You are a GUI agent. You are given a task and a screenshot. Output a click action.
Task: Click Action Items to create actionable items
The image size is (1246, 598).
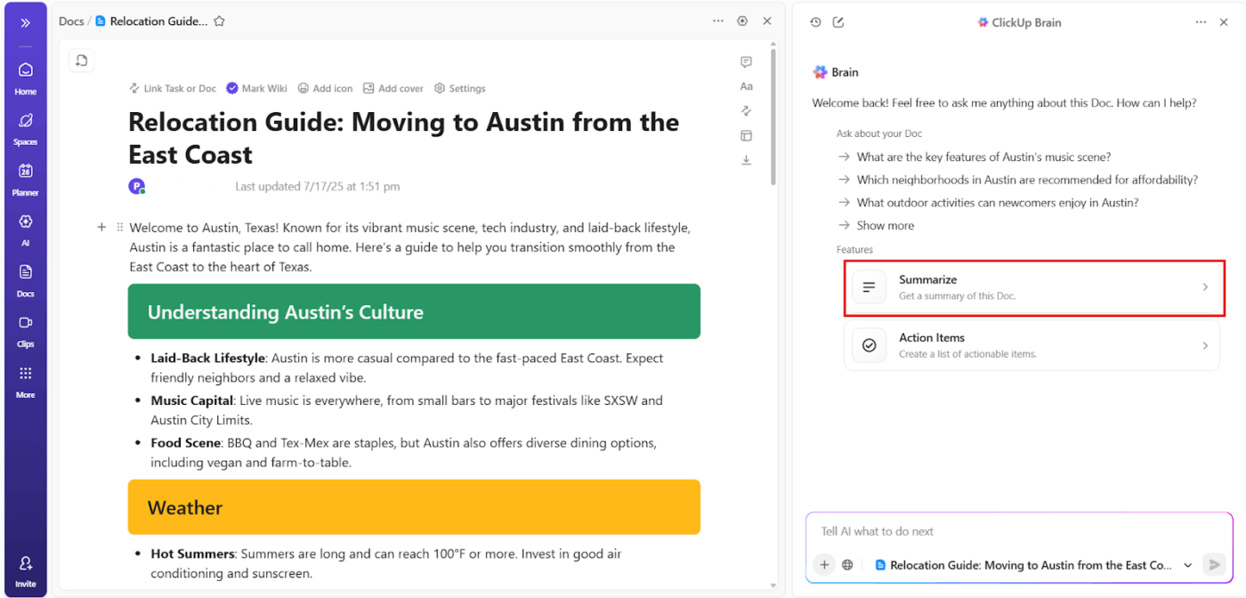pos(1032,345)
